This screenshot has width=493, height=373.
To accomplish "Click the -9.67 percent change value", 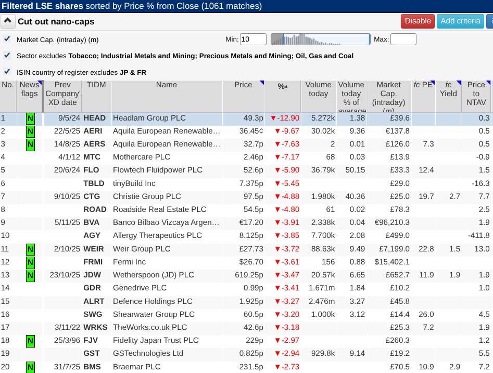I will (x=287, y=131).
